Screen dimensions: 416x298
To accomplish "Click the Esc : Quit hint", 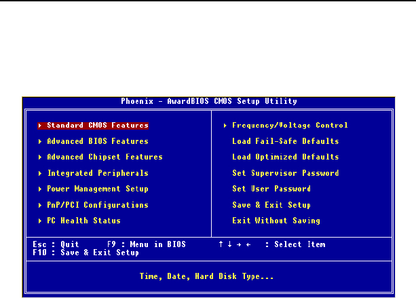I will tap(56, 244).
